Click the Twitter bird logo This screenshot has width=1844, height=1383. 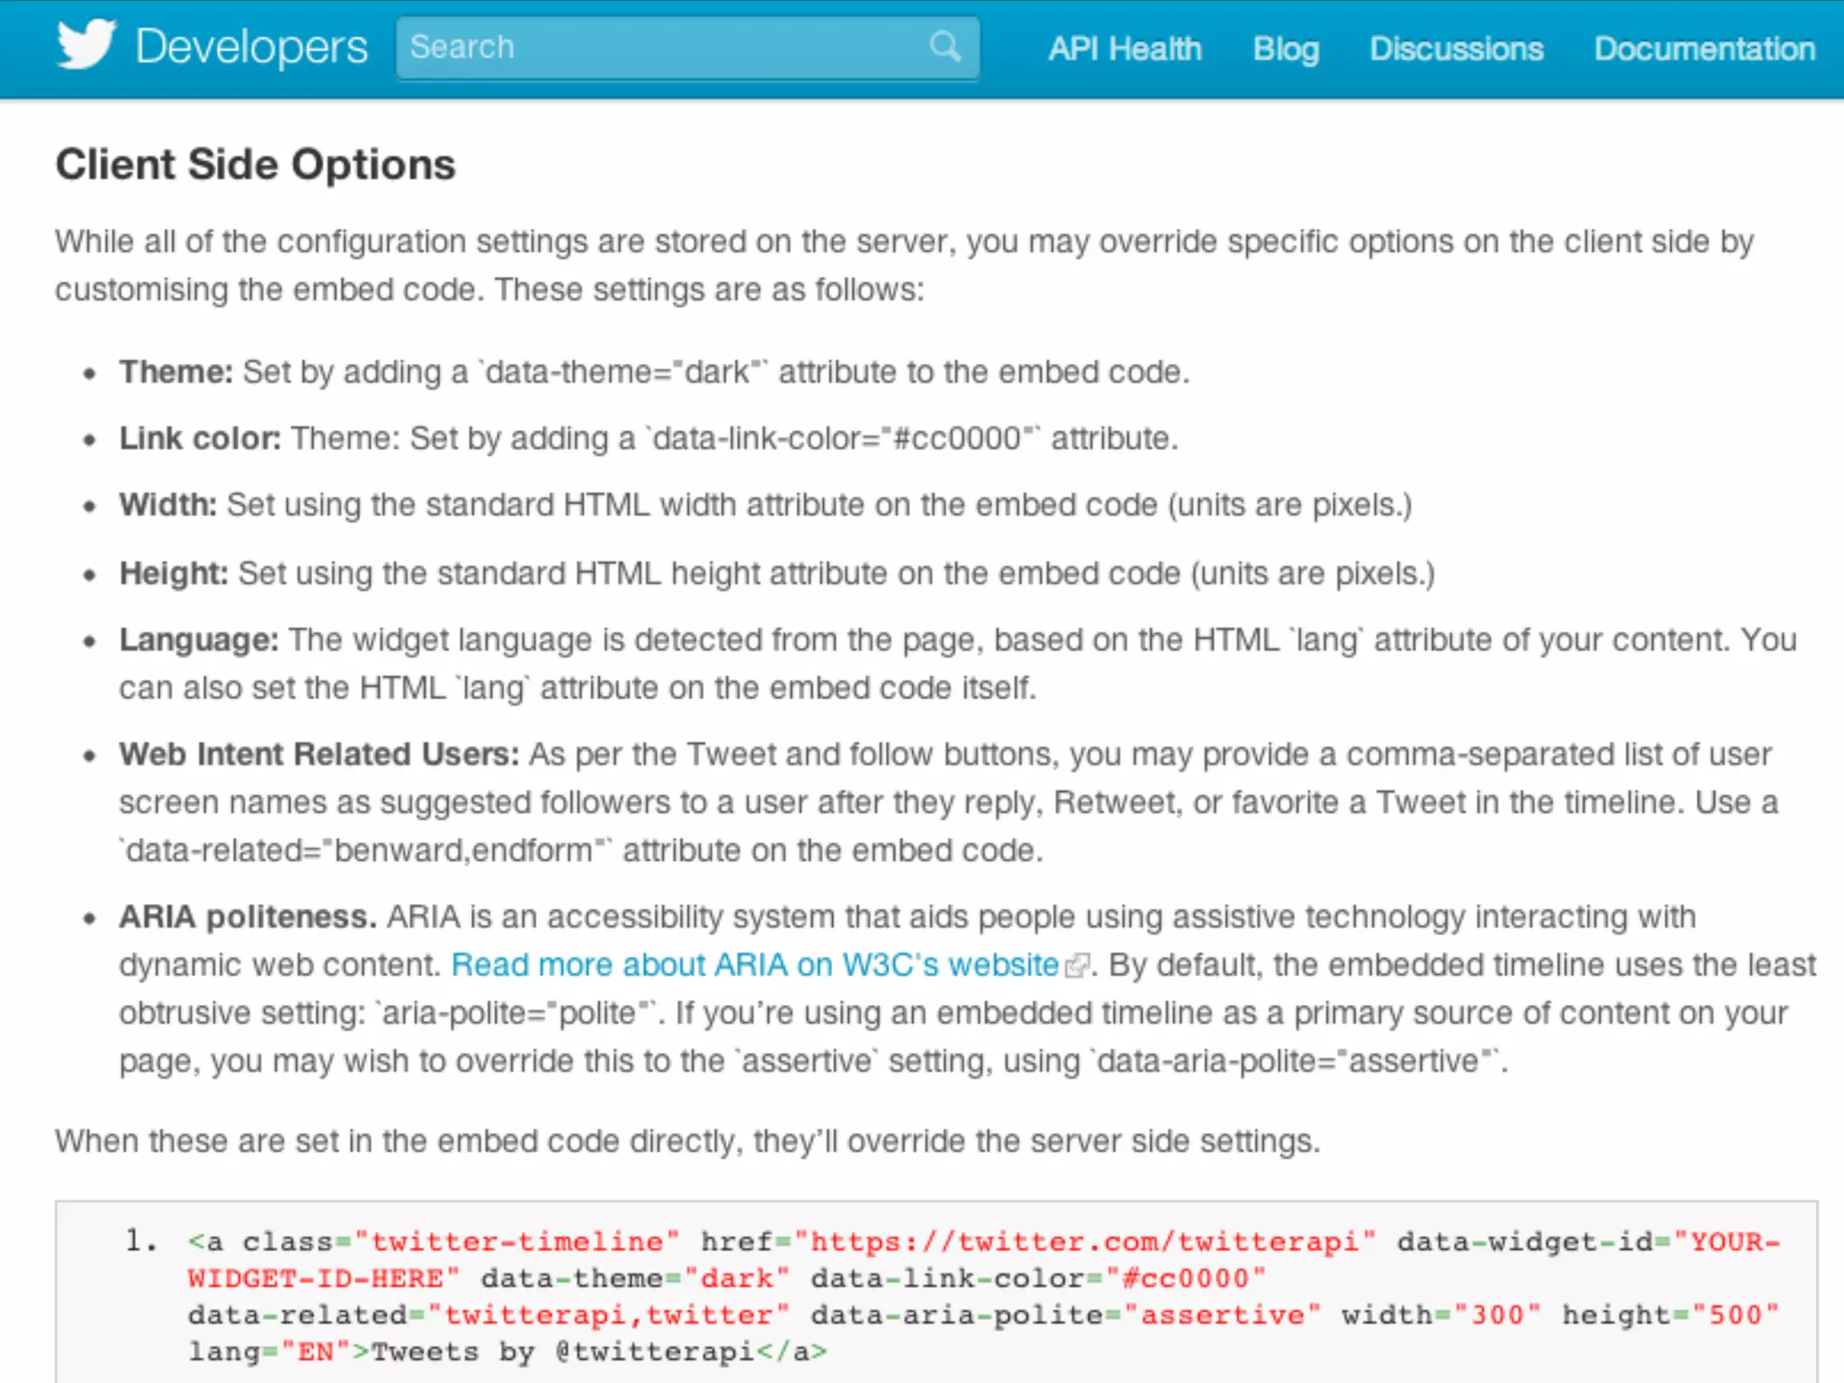[x=86, y=43]
